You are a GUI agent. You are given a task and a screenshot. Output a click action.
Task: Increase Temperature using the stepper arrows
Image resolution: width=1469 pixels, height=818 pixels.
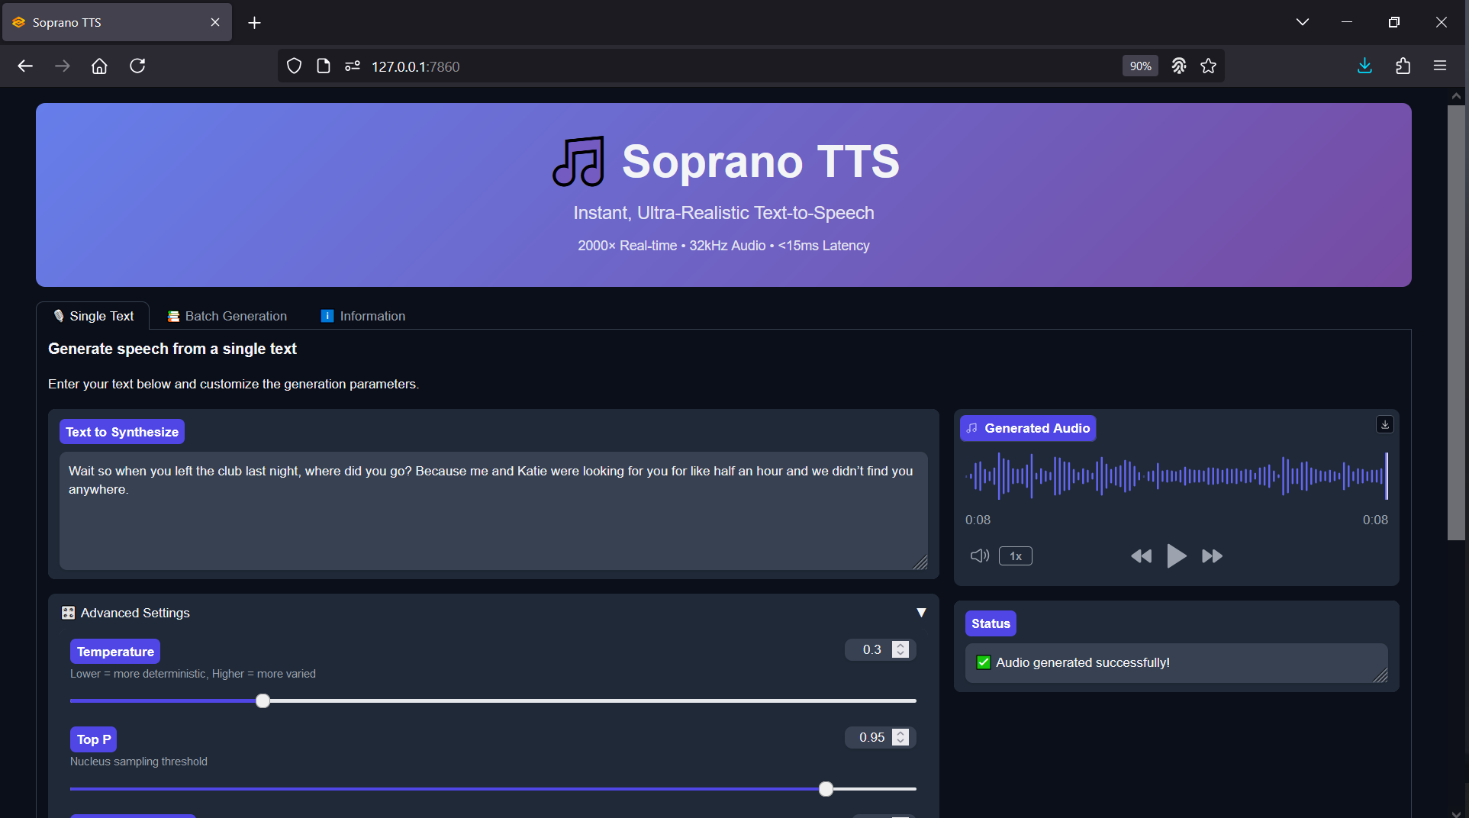pos(900,645)
